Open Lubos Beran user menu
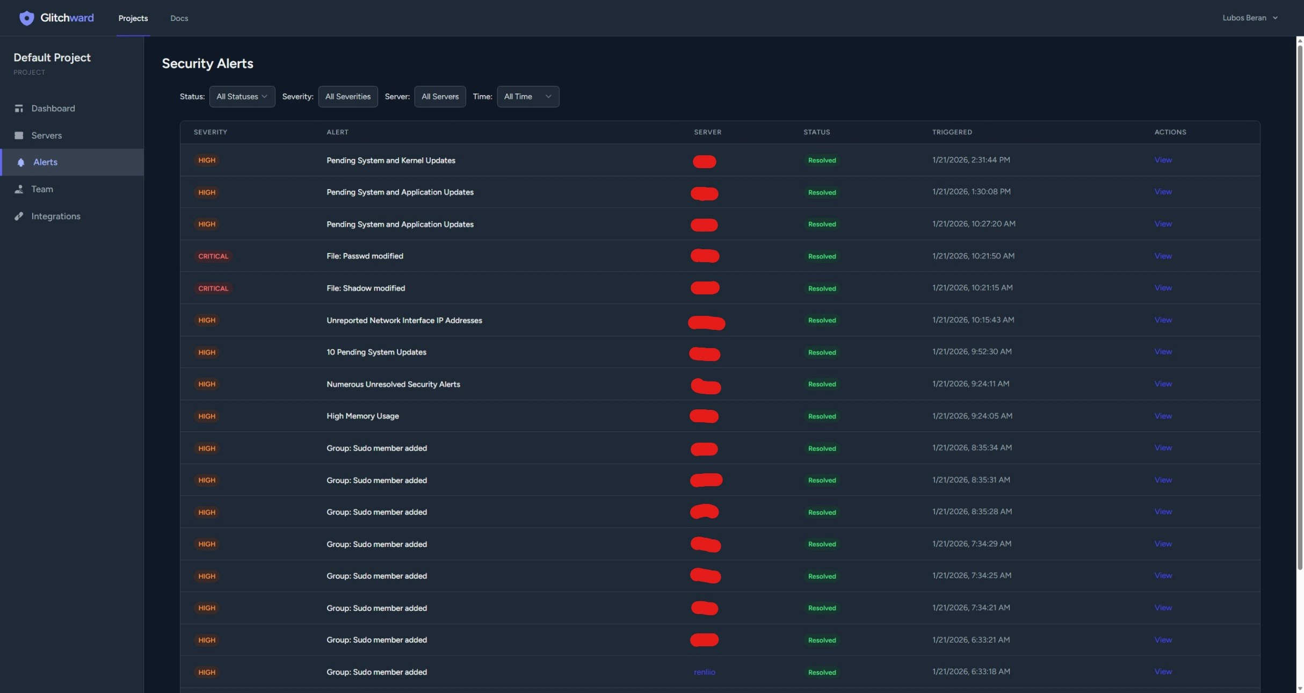Image resolution: width=1304 pixels, height=693 pixels. (1249, 18)
